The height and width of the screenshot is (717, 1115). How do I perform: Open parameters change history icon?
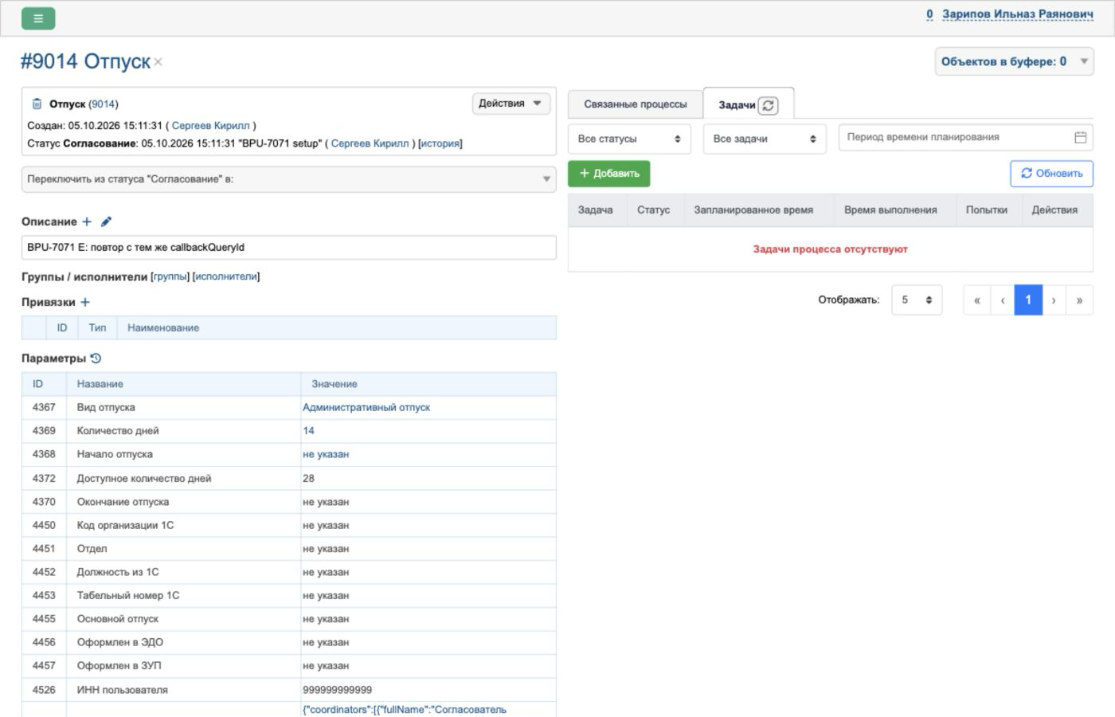pyautogui.click(x=96, y=358)
